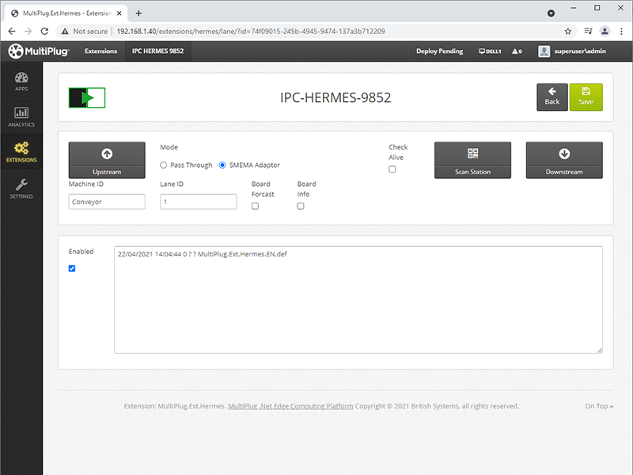
Task: Open the Extensions menu item
Action: pos(100,51)
